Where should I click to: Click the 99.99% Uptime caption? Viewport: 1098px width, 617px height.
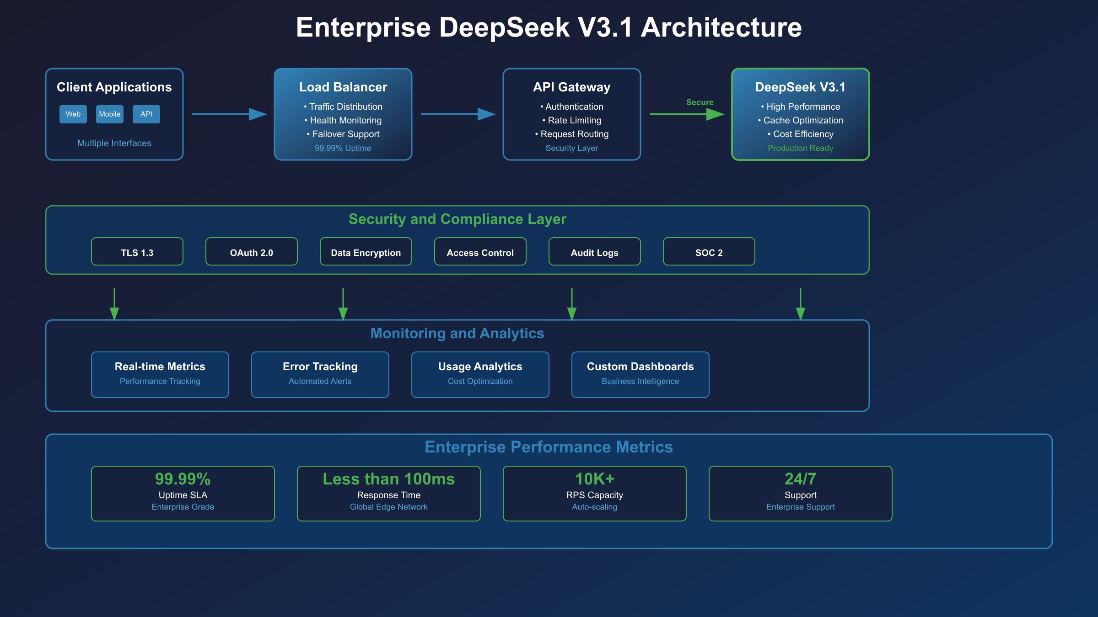click(343, 148)
